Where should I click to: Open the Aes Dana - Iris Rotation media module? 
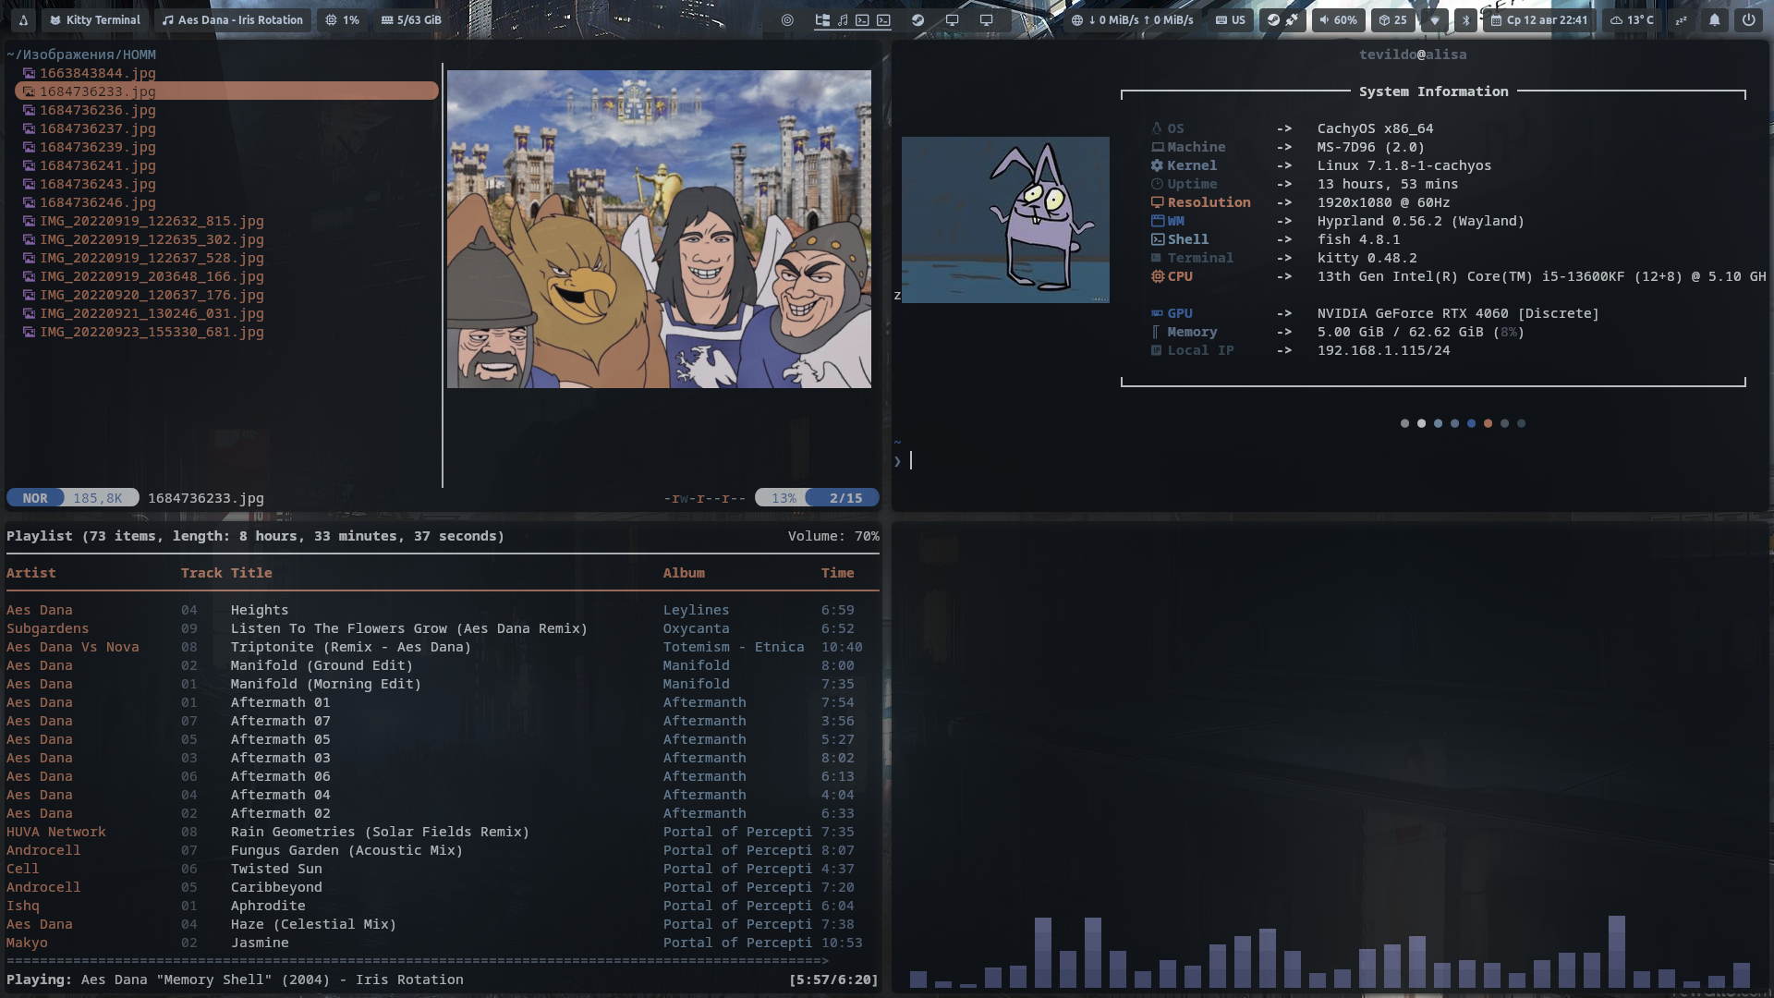pyautogui.click(x=232, y=19)
